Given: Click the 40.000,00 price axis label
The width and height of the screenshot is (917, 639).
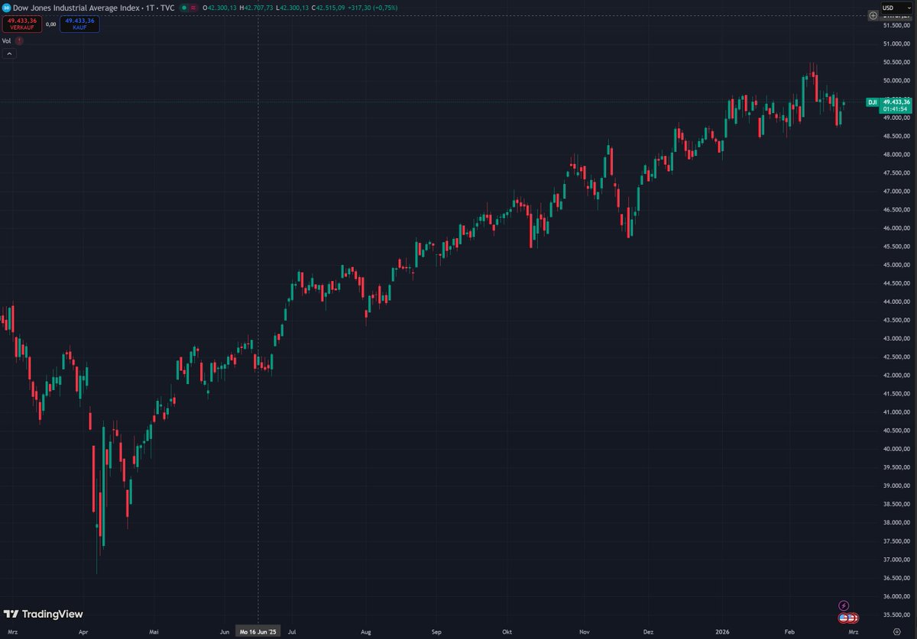Looking at the screenshot, I should coord(896,449).
